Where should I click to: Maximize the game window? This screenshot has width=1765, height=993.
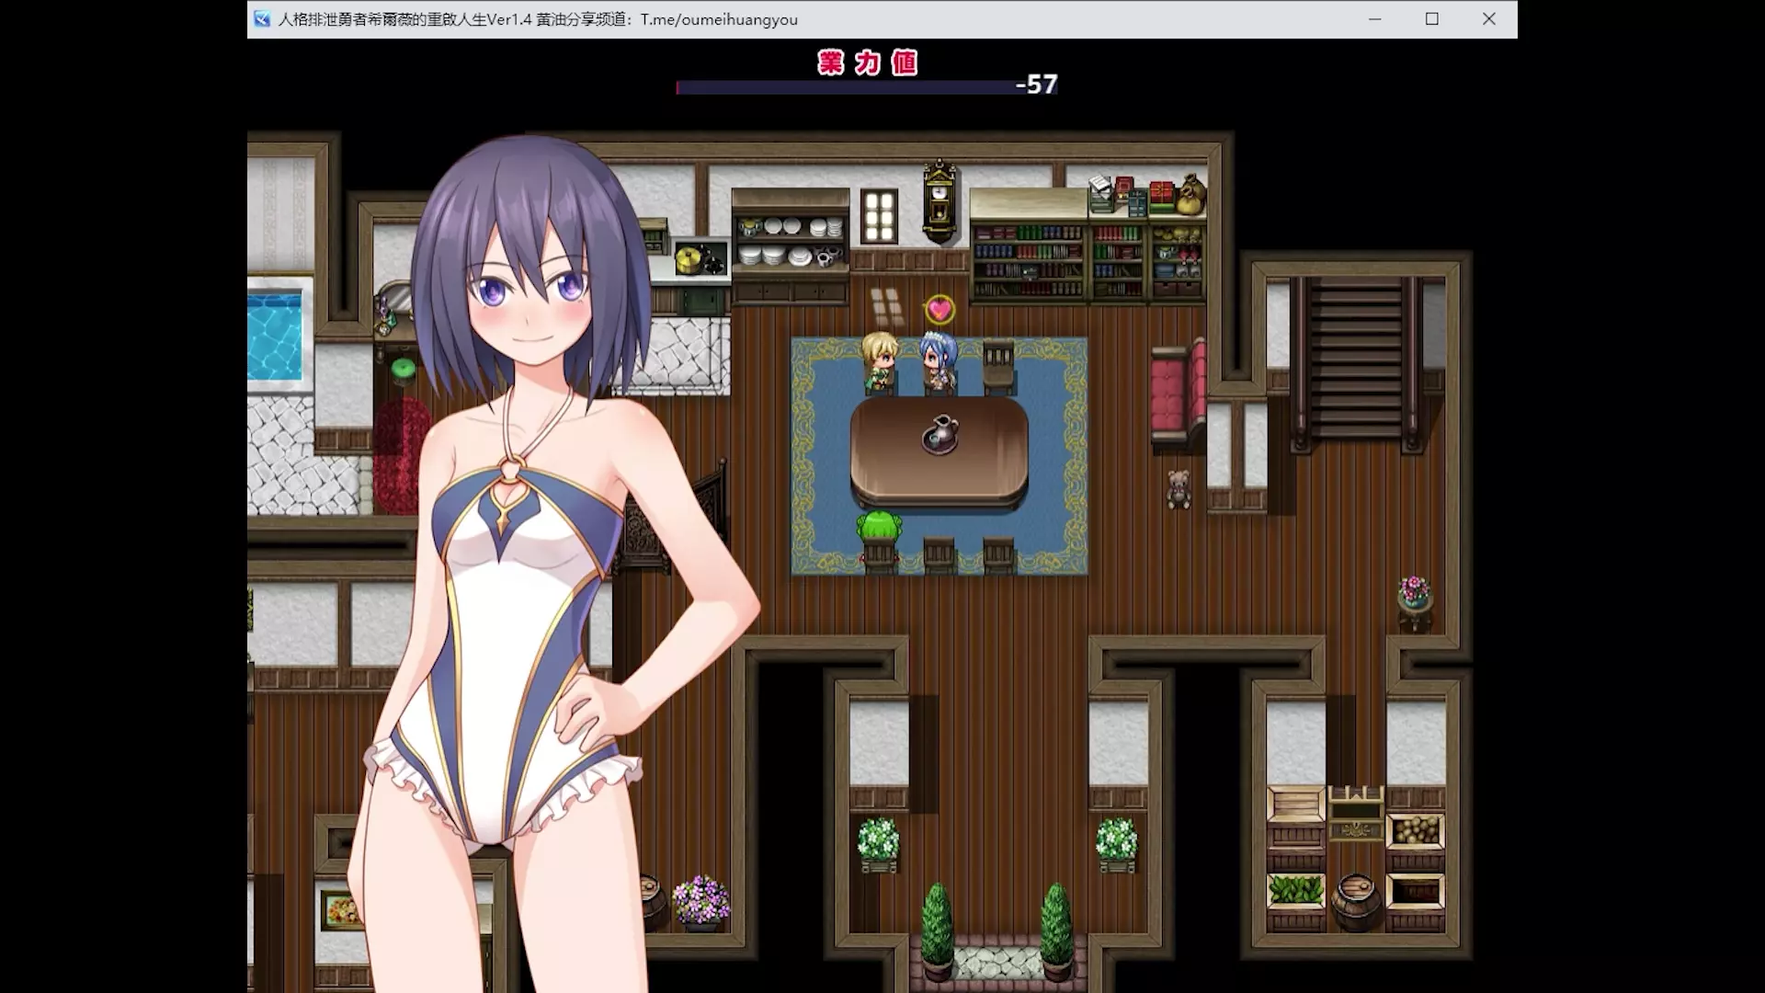(x=1431, y=19)
